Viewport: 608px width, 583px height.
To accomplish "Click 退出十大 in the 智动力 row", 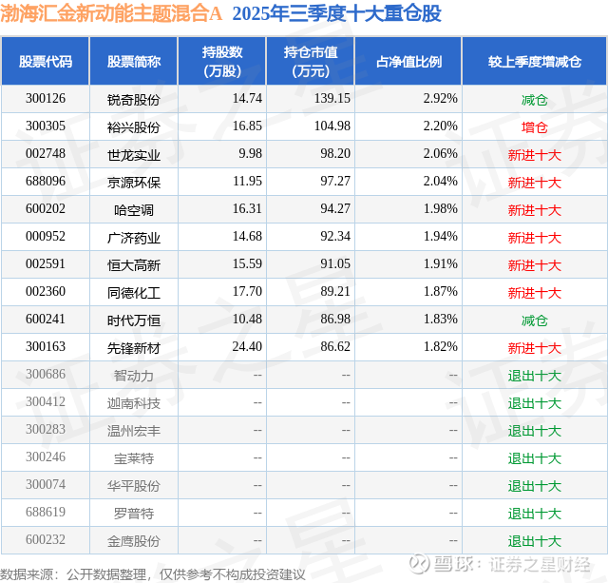I will click(534, 376).
